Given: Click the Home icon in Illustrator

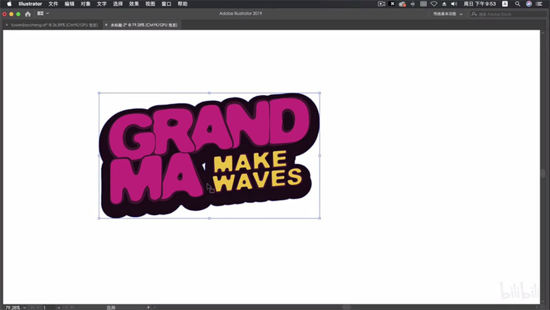Looking at the screenshot, I should [x=28, y=14].
